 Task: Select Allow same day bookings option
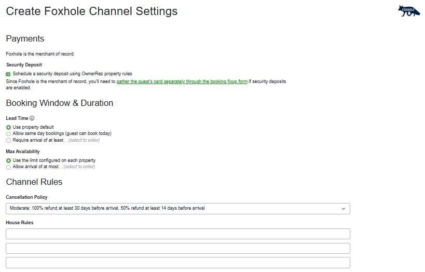[8, 134]
